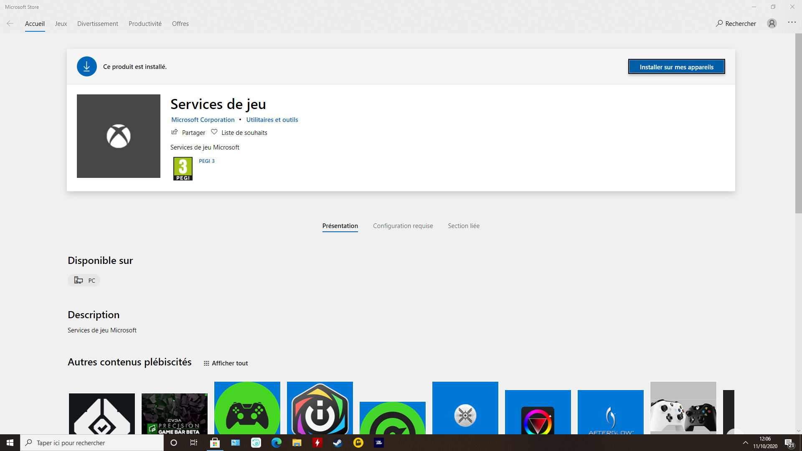Open the white and black Xbox controllers tile
This screenshot has height=451, width=802.
pyautogui.click(x=683, y=408)
